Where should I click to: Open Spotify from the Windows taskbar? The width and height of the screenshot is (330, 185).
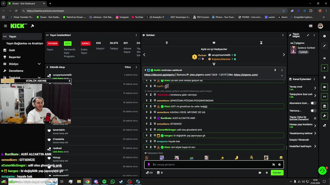point(104,182)
